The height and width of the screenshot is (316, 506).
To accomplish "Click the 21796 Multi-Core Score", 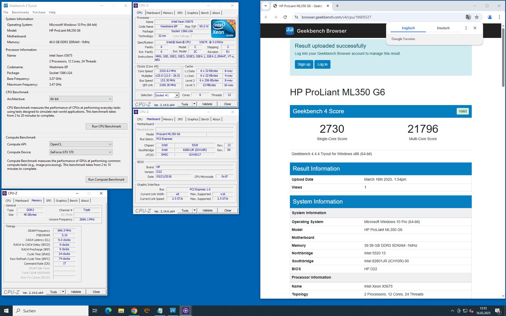I will pyautogui.click(x=423, y=129).
